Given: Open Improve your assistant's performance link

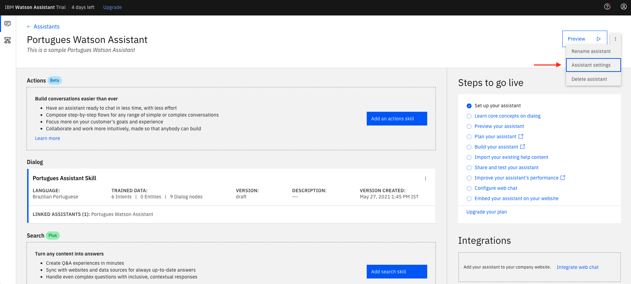Looking at the screenshot, I should 516,178.
